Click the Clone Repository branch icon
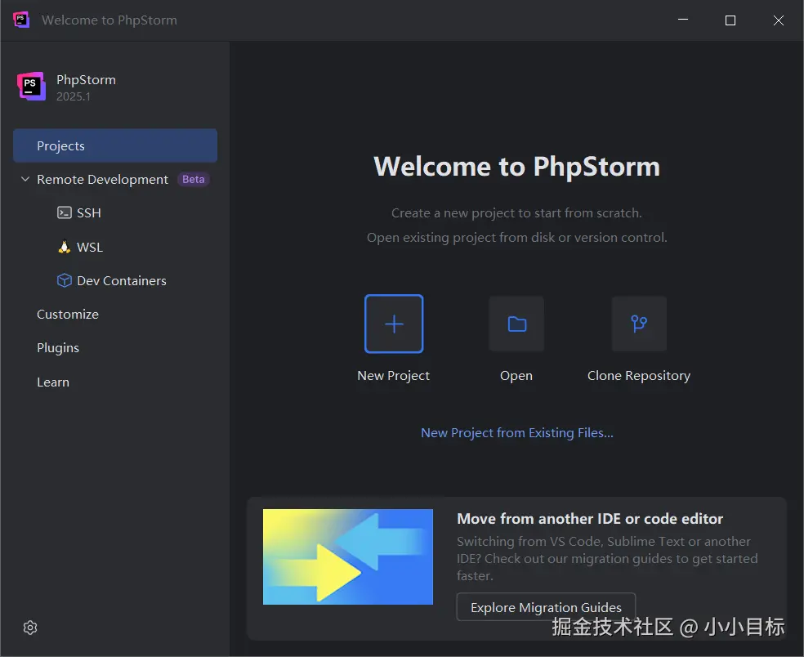This screenshot has width=804, height=657. 639,324
